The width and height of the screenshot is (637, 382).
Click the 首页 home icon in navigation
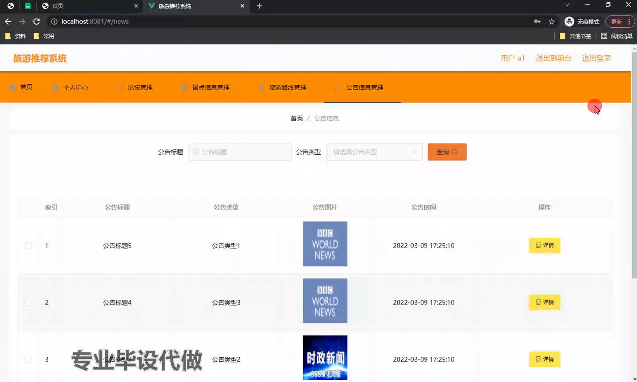(13, 88)
